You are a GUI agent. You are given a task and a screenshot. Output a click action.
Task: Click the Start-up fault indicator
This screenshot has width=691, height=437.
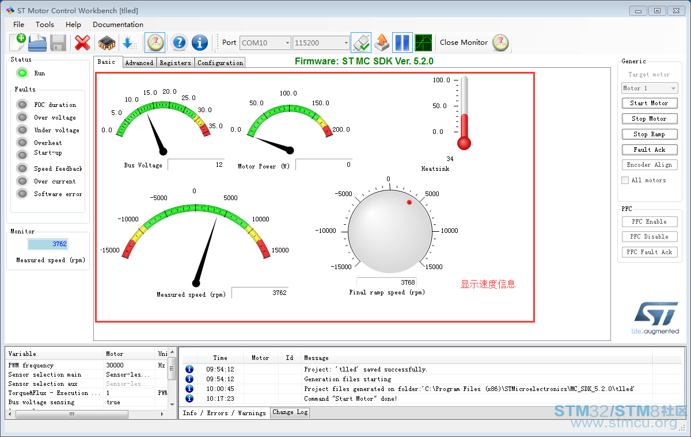[x=22, y=155]
